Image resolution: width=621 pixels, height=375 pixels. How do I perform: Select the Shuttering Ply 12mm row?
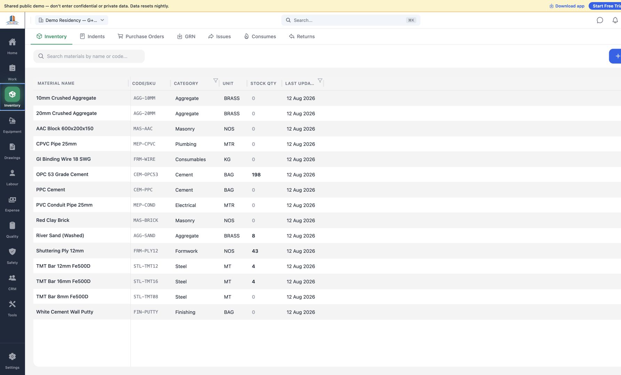327,251
